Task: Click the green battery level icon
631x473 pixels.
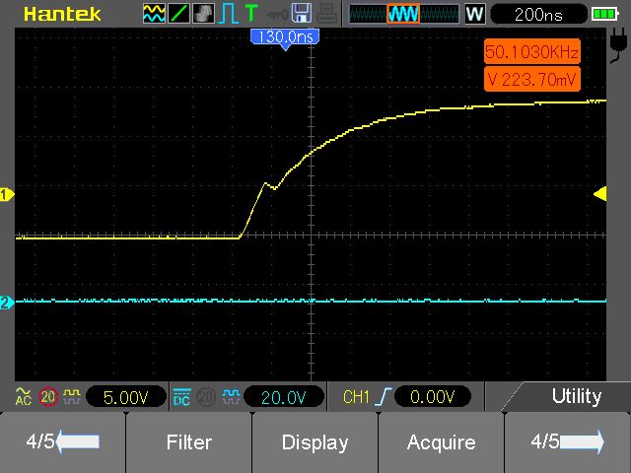Action: tap(604, 14)
